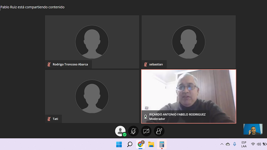Image resolution: width=267 pixels, height=150 pixels.
Task: Open the status and settings avatar button
Action: (120, 131)
